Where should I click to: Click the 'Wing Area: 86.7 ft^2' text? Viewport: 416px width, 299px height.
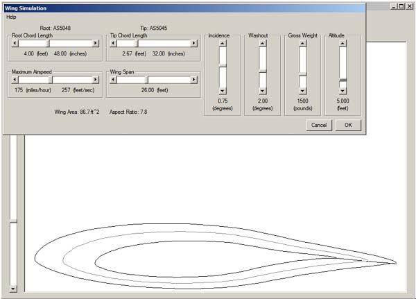coord(77,112)
